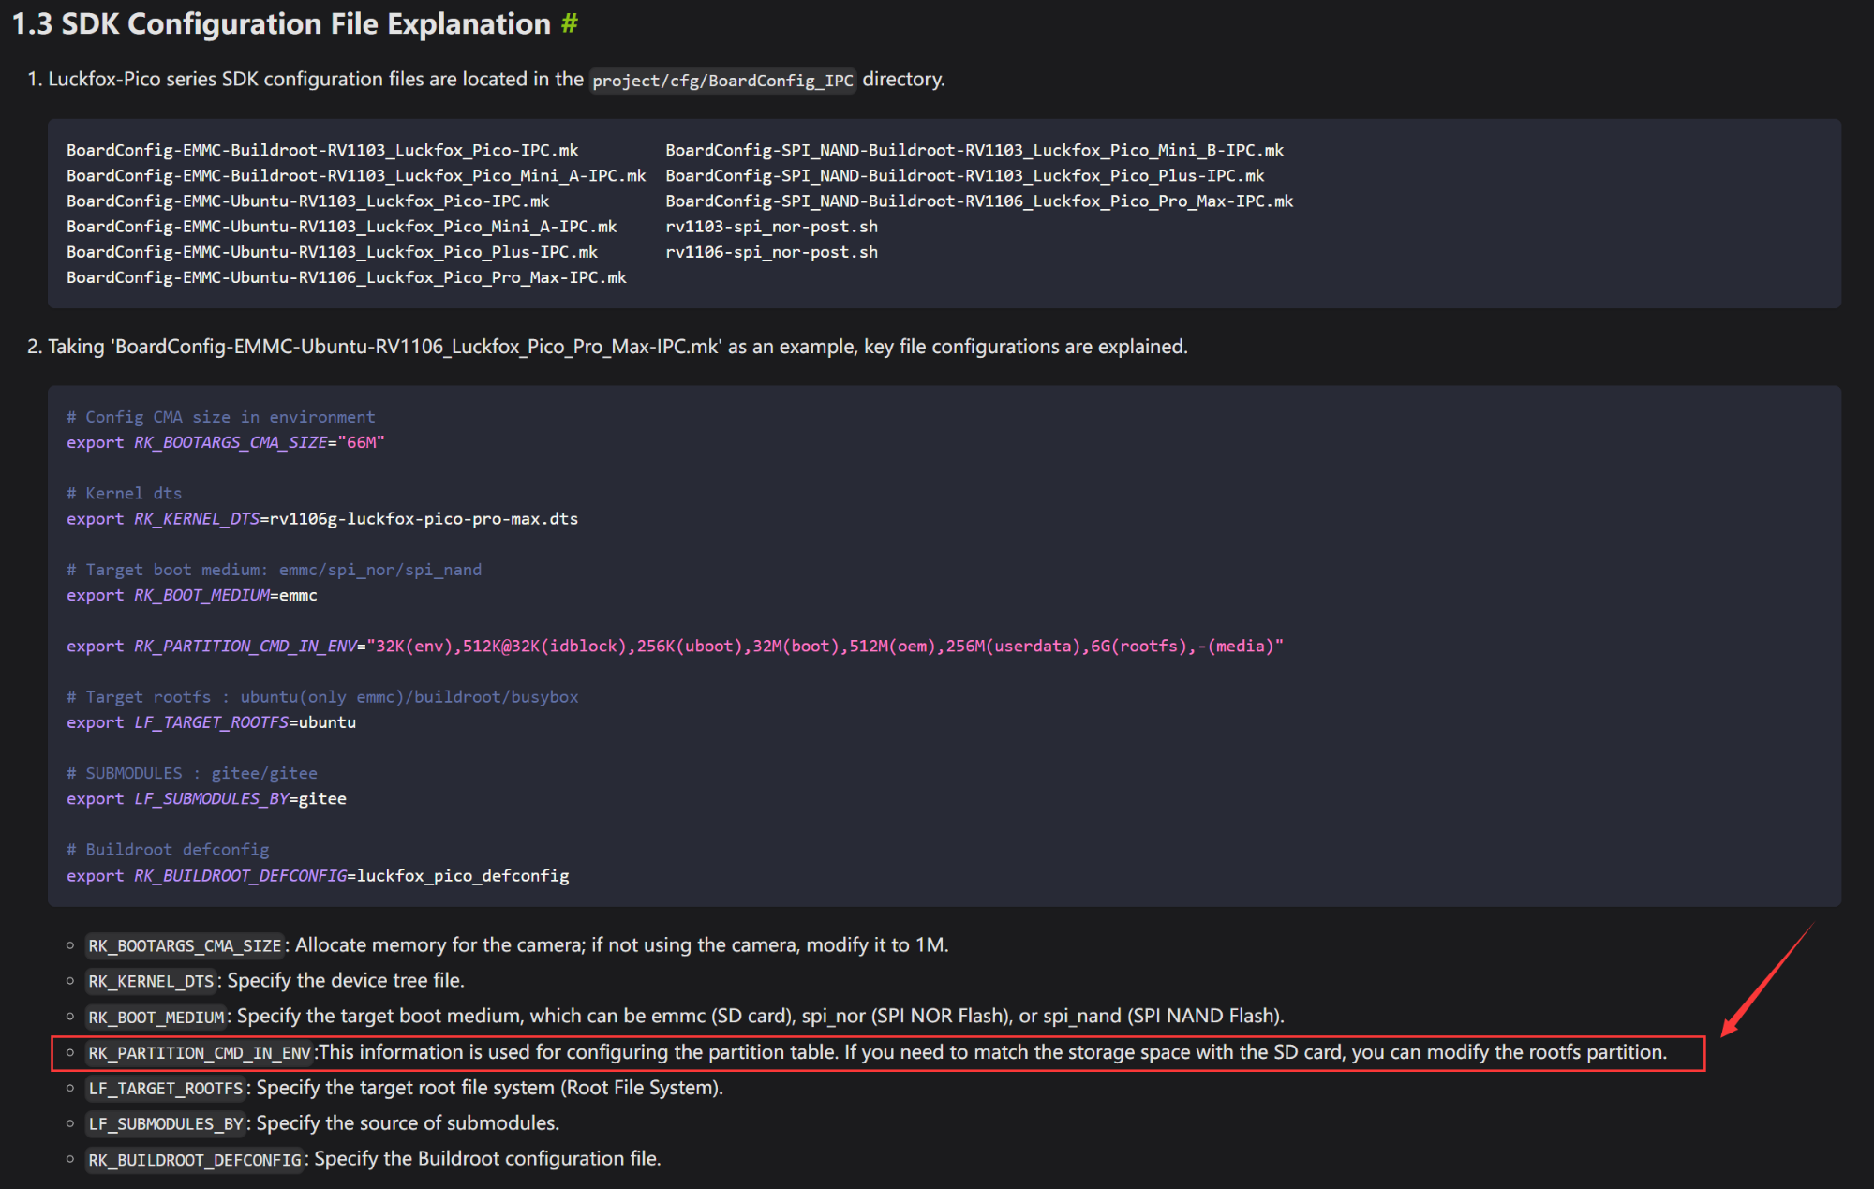Click the sentence starting "Taking 'BoardConfig-EMMC-Ubuntu-RV1106"
The width and height of the screenshot is (1874, 1189).
617,347
